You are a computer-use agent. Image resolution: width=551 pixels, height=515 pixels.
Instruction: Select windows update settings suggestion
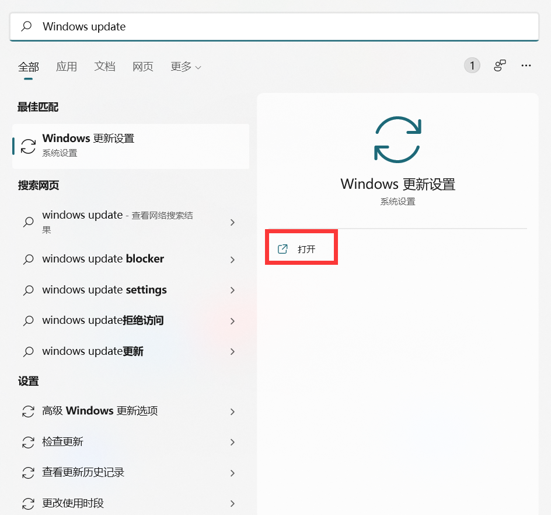[x=131, y=290]
